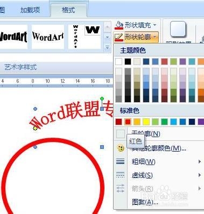
Task: Select blue standard color swatch
Action: point(182,122)
